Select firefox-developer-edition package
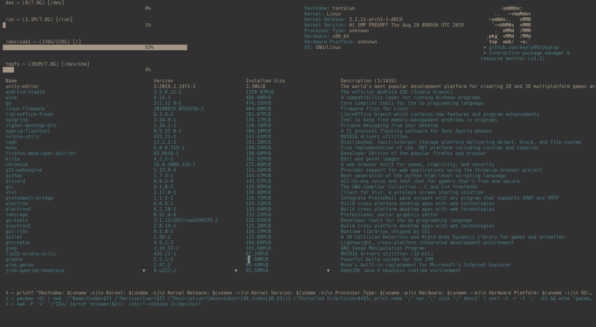The height and width of the screenshot is (327, 596). (40, 153)
